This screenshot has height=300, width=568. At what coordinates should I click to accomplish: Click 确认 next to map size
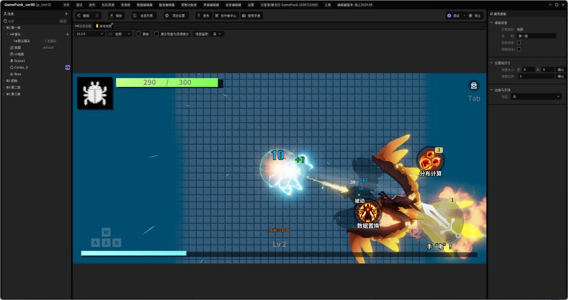(x=561, y=69)
